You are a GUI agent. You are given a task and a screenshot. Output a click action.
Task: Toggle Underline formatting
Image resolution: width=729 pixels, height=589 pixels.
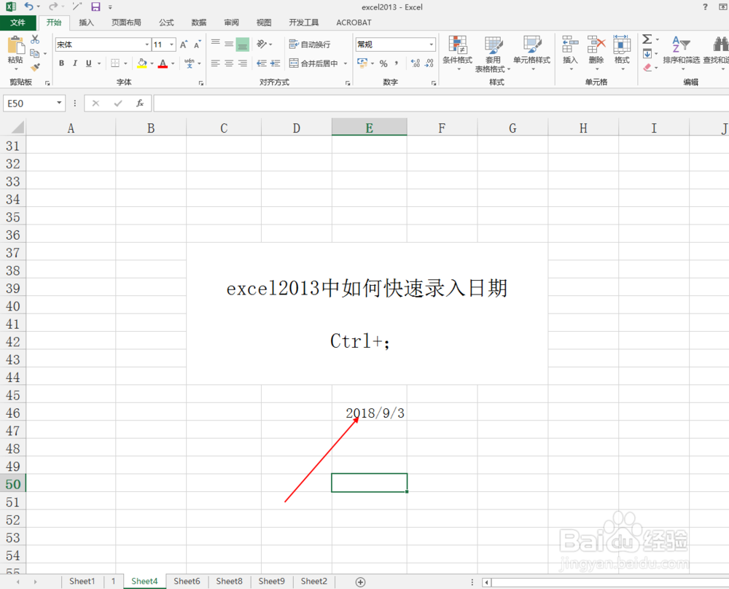(88, 63)
